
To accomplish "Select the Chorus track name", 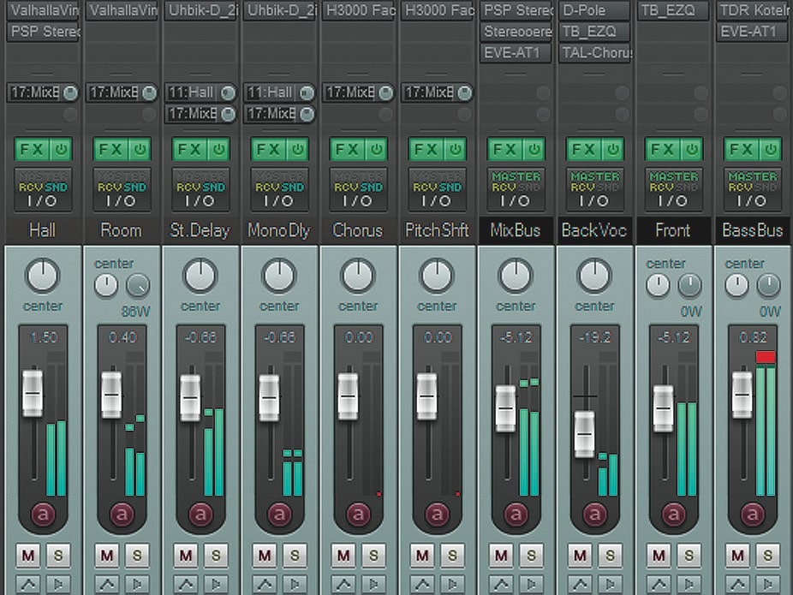I will click(x=358, y=230).
